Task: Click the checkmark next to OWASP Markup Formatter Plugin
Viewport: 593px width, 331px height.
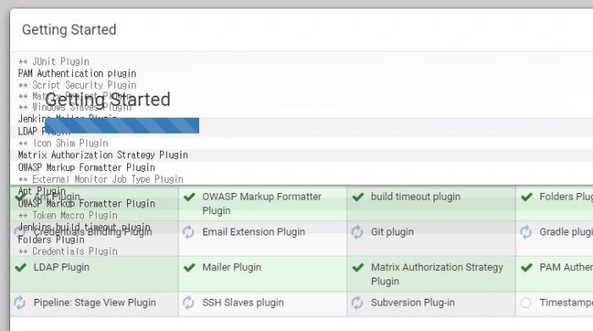Action: 189,197
